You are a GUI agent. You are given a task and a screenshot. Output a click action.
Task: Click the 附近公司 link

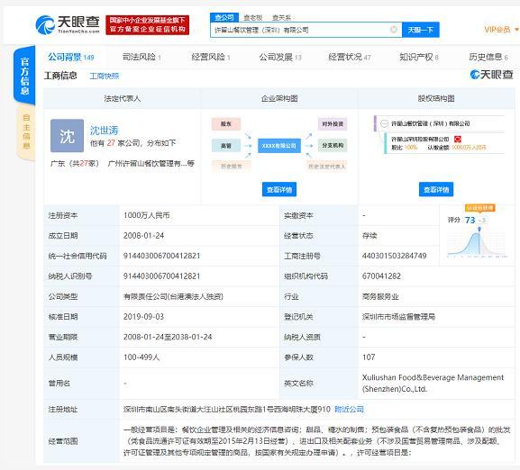[x=349, y=409]
